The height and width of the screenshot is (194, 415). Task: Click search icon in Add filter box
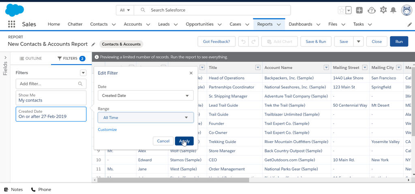click(80, 84)
